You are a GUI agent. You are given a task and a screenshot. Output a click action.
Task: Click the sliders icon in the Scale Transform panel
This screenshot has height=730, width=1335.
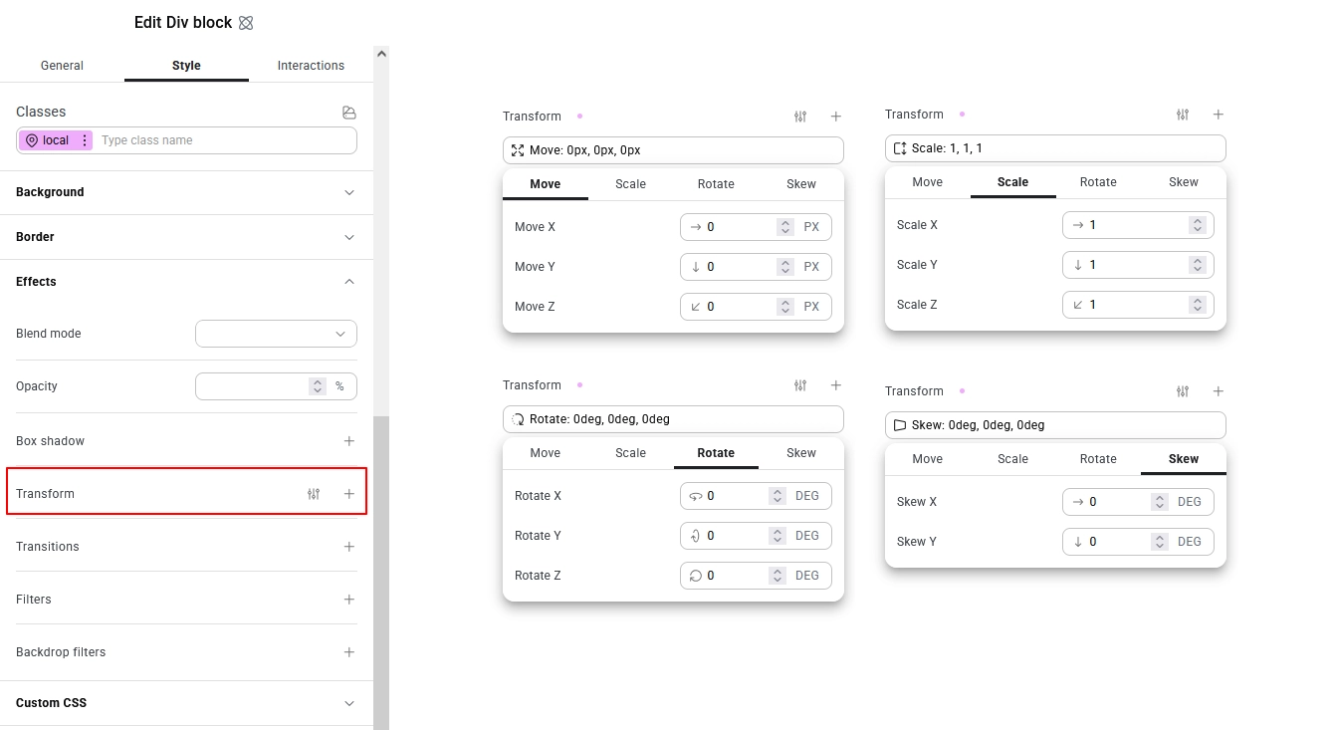[x=1182, y=115]
